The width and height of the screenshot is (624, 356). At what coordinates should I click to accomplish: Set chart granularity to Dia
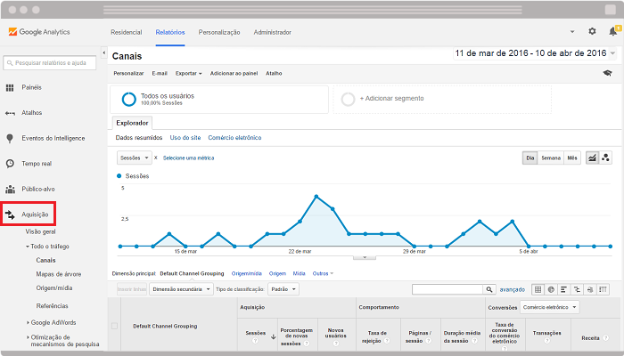530,158
